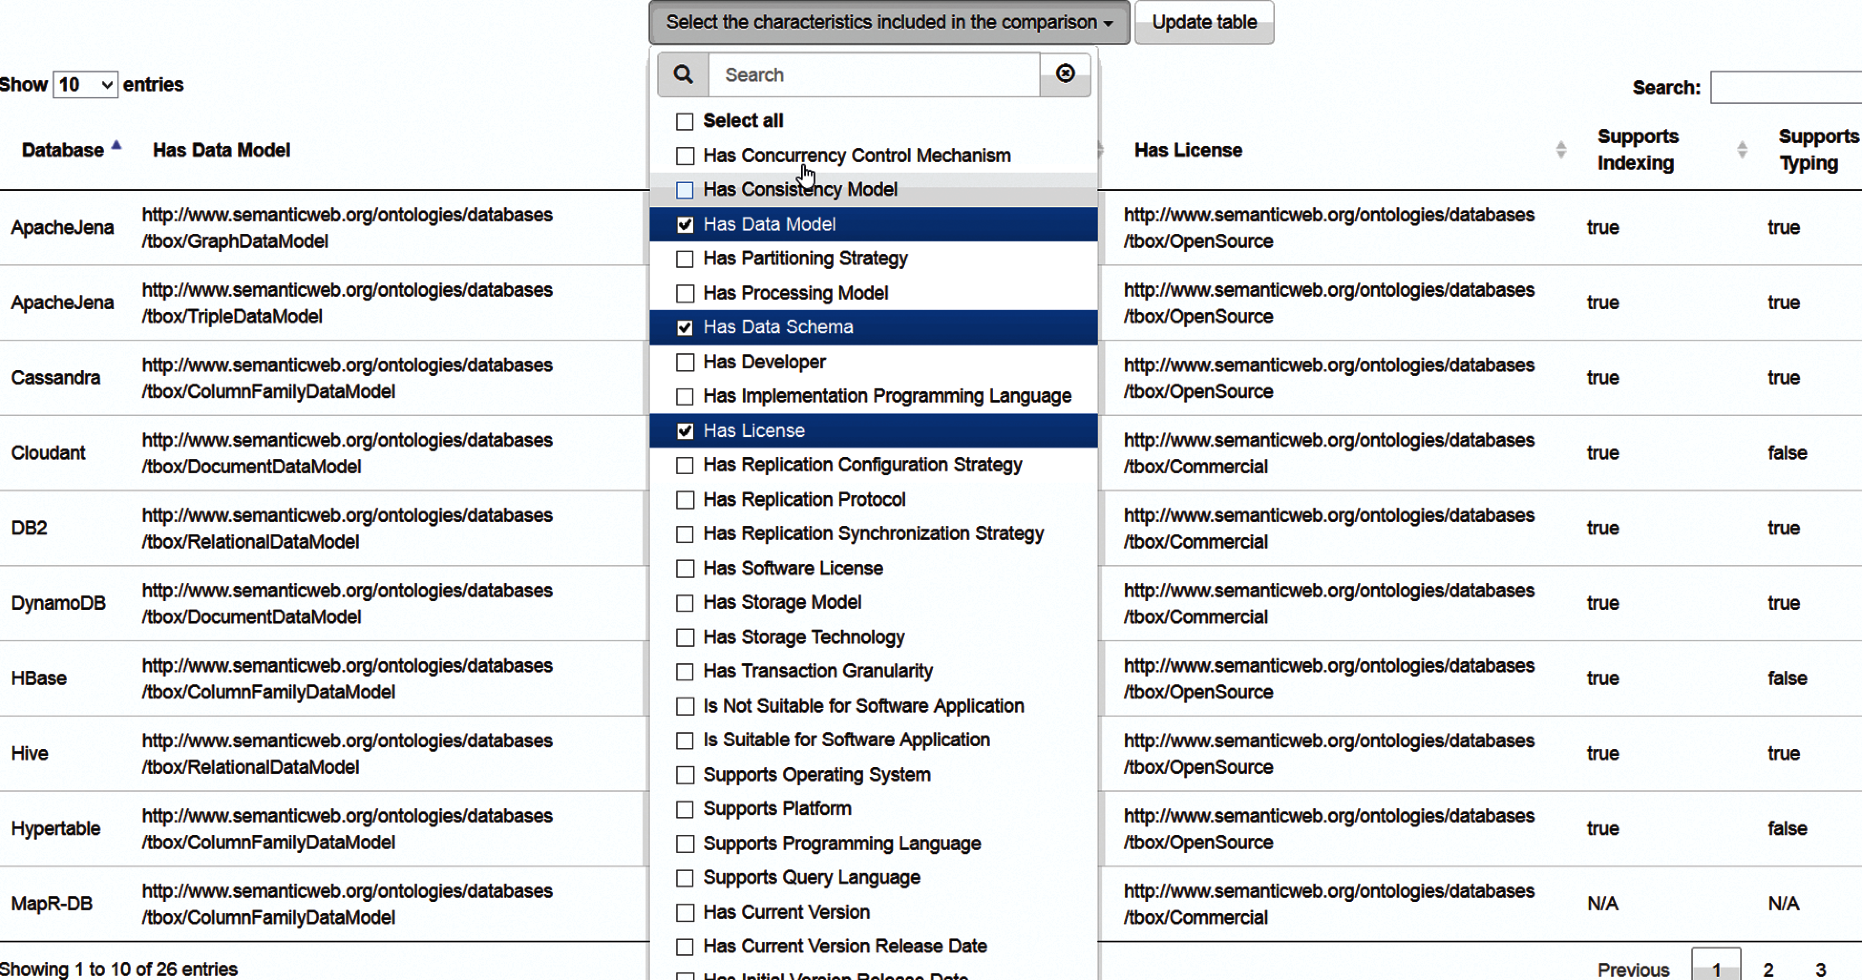The image size is (1862, 980).
Task: Open the Show entries count dropdown
Action: pyautogui.click(x=85, y=85)
